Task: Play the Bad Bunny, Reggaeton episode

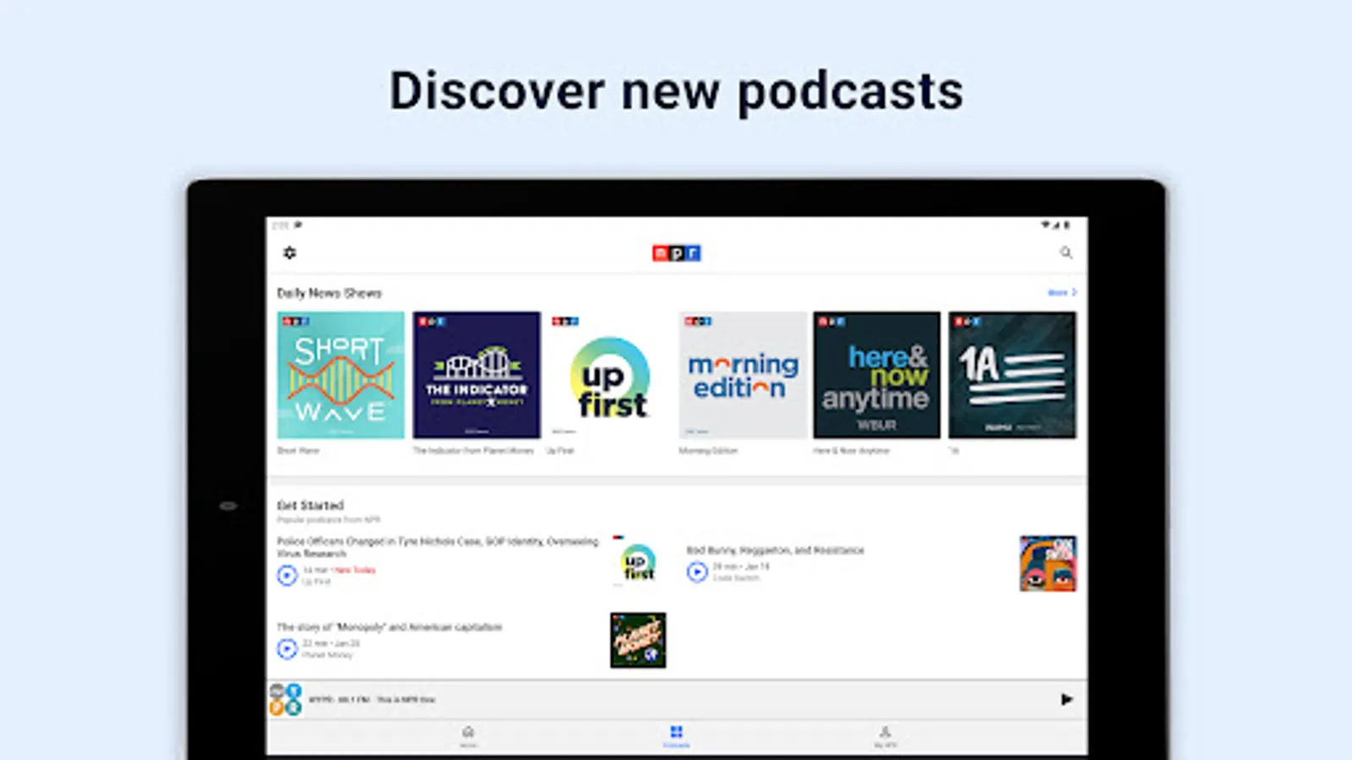Action: pyautogui.click(x=697, y=572)
